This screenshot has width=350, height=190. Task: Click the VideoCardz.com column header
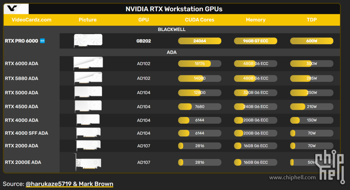(31, 20)
